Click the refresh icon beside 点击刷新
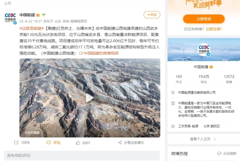 pos(219,154)
